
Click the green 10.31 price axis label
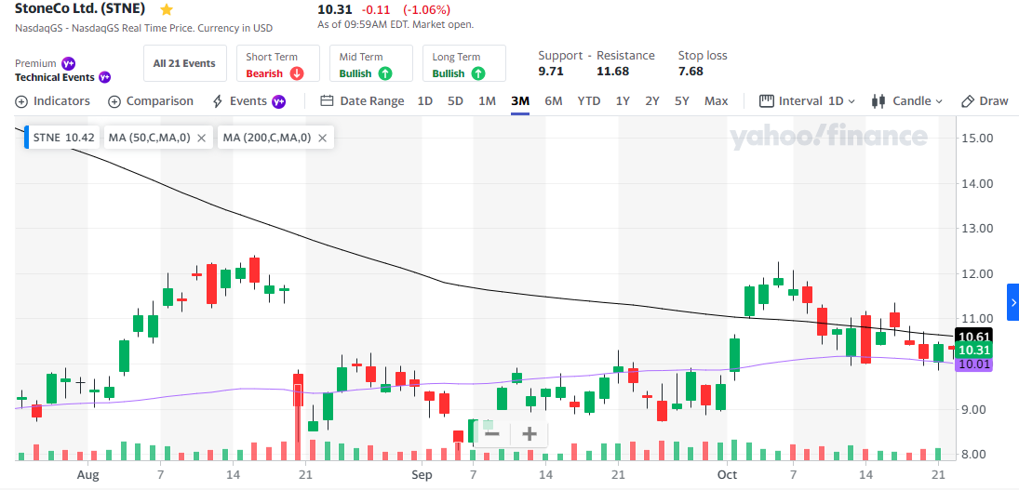click(x=972, y=351)
